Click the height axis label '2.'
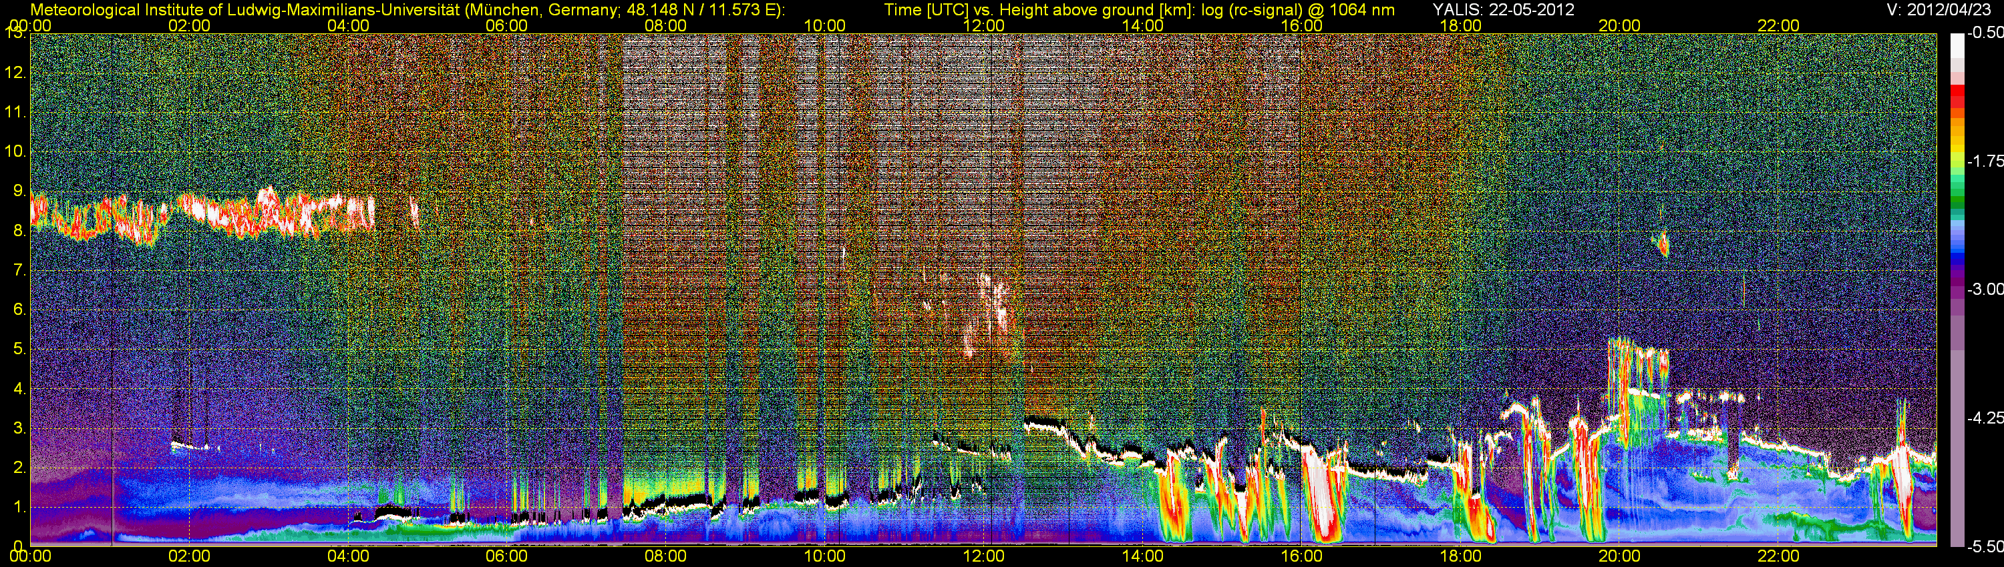Image resolution: width=2004 pixels, height=567 pixels. pos(19,468)
